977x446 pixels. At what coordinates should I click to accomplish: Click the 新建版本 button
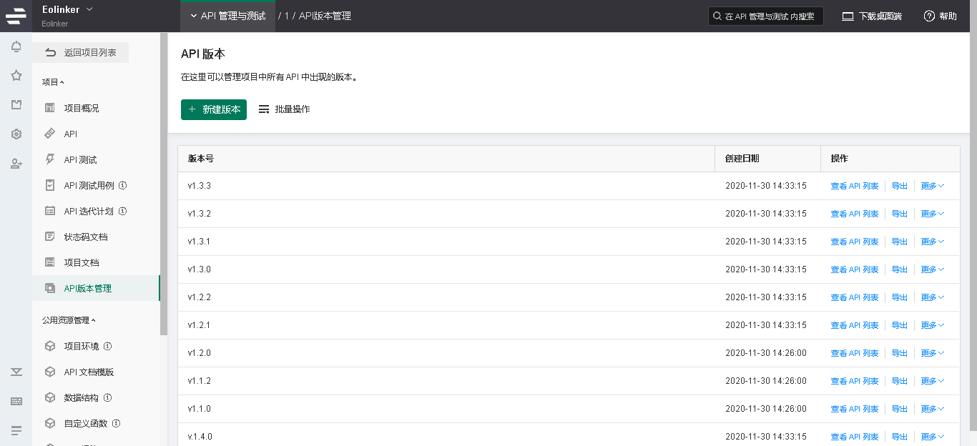point(214,109)
